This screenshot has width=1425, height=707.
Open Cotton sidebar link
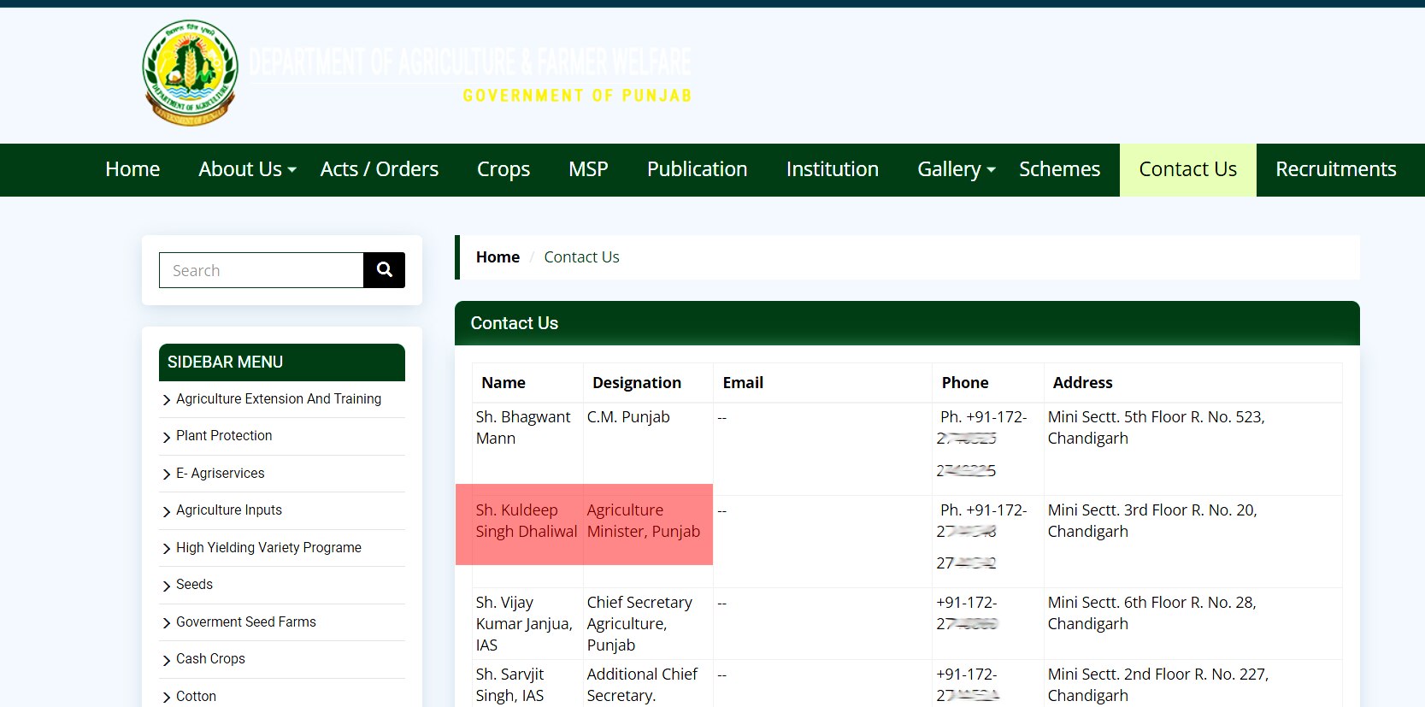click(196, 697)
